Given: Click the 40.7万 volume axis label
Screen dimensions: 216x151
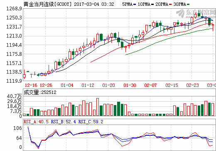Looking at the screenshot, I should click(x=14, y=96).
